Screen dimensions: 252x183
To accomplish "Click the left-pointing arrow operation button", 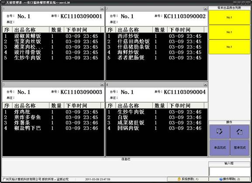I will point(239,131).
